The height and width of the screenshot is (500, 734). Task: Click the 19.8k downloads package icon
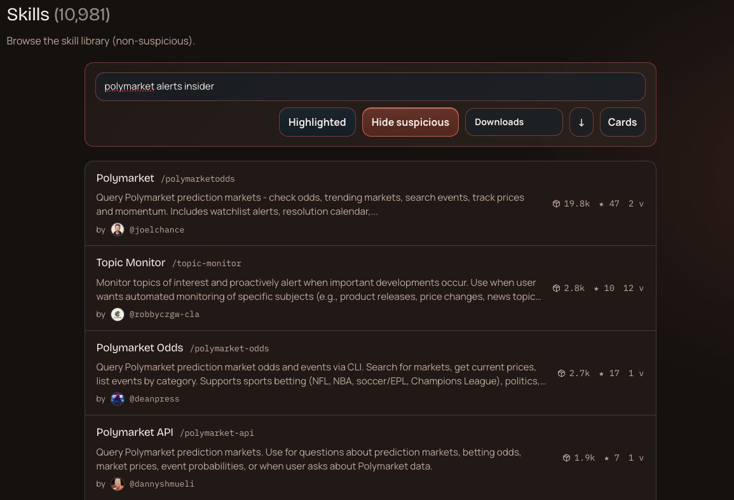(556, 204)
